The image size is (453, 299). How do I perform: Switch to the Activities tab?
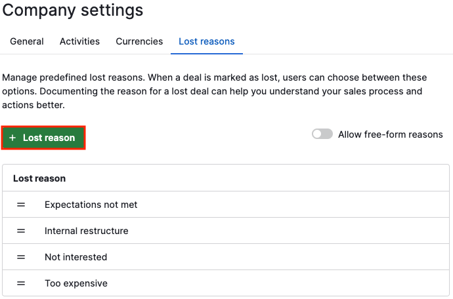coord(79,41)
